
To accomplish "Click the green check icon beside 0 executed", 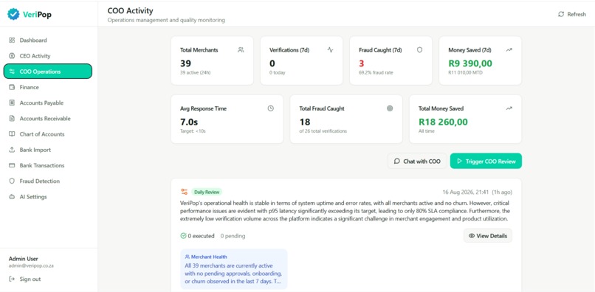I will (x=184, y=236).
